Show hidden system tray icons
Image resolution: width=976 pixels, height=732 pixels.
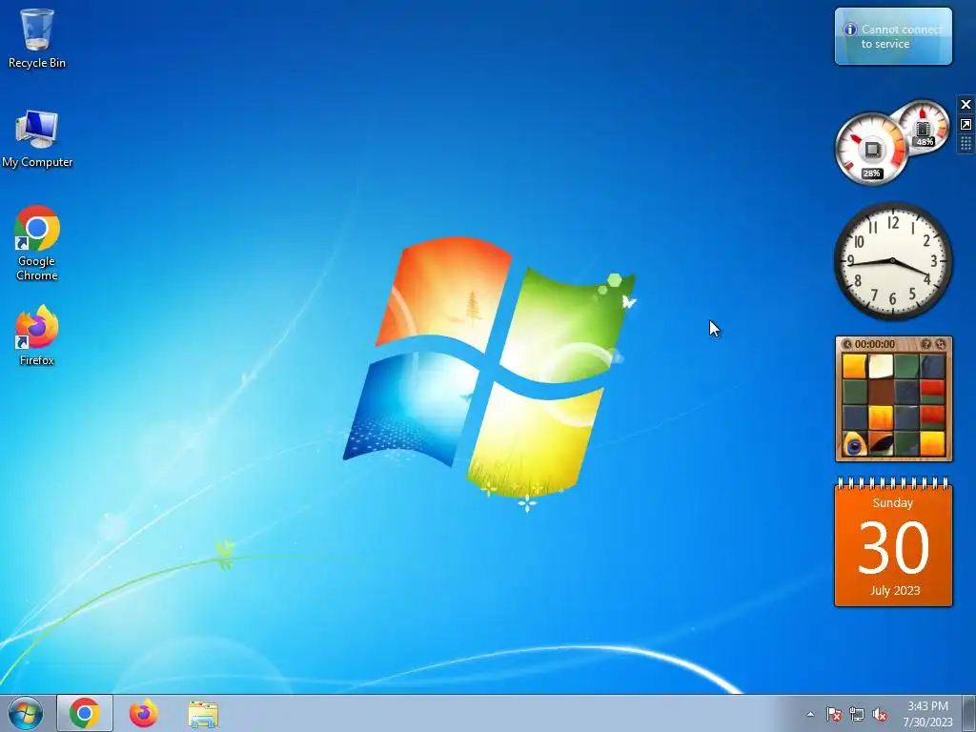[x=810, y=714]
